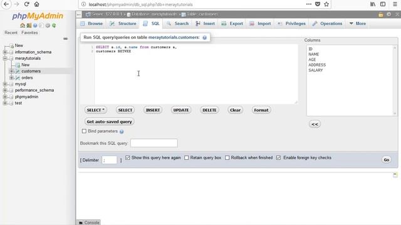Open the phpMyAdmin documentation blue help icon
Image resolution: width=401 pixels, height=225 pixels.
(x=35, y=26)
